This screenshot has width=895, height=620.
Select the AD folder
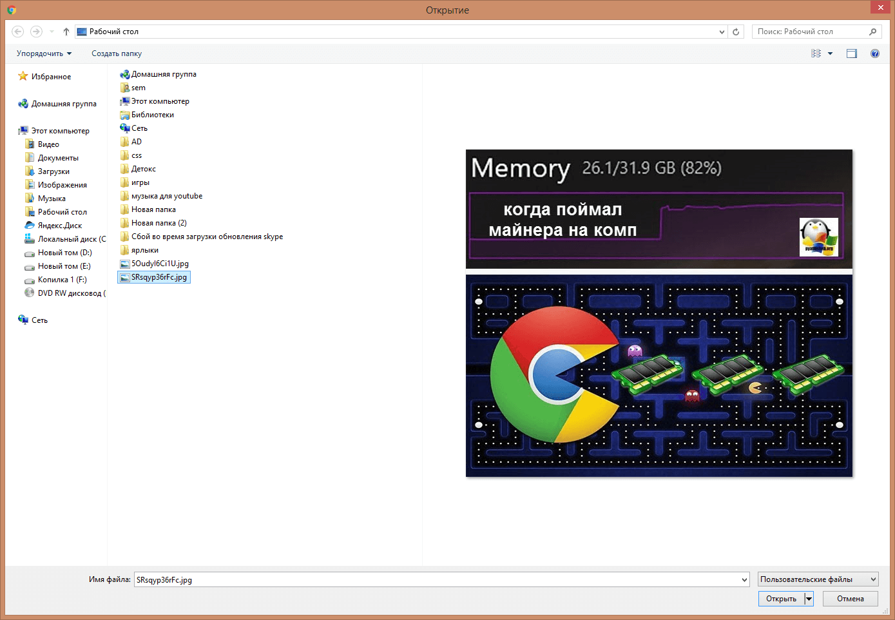[x=131, y=142]
